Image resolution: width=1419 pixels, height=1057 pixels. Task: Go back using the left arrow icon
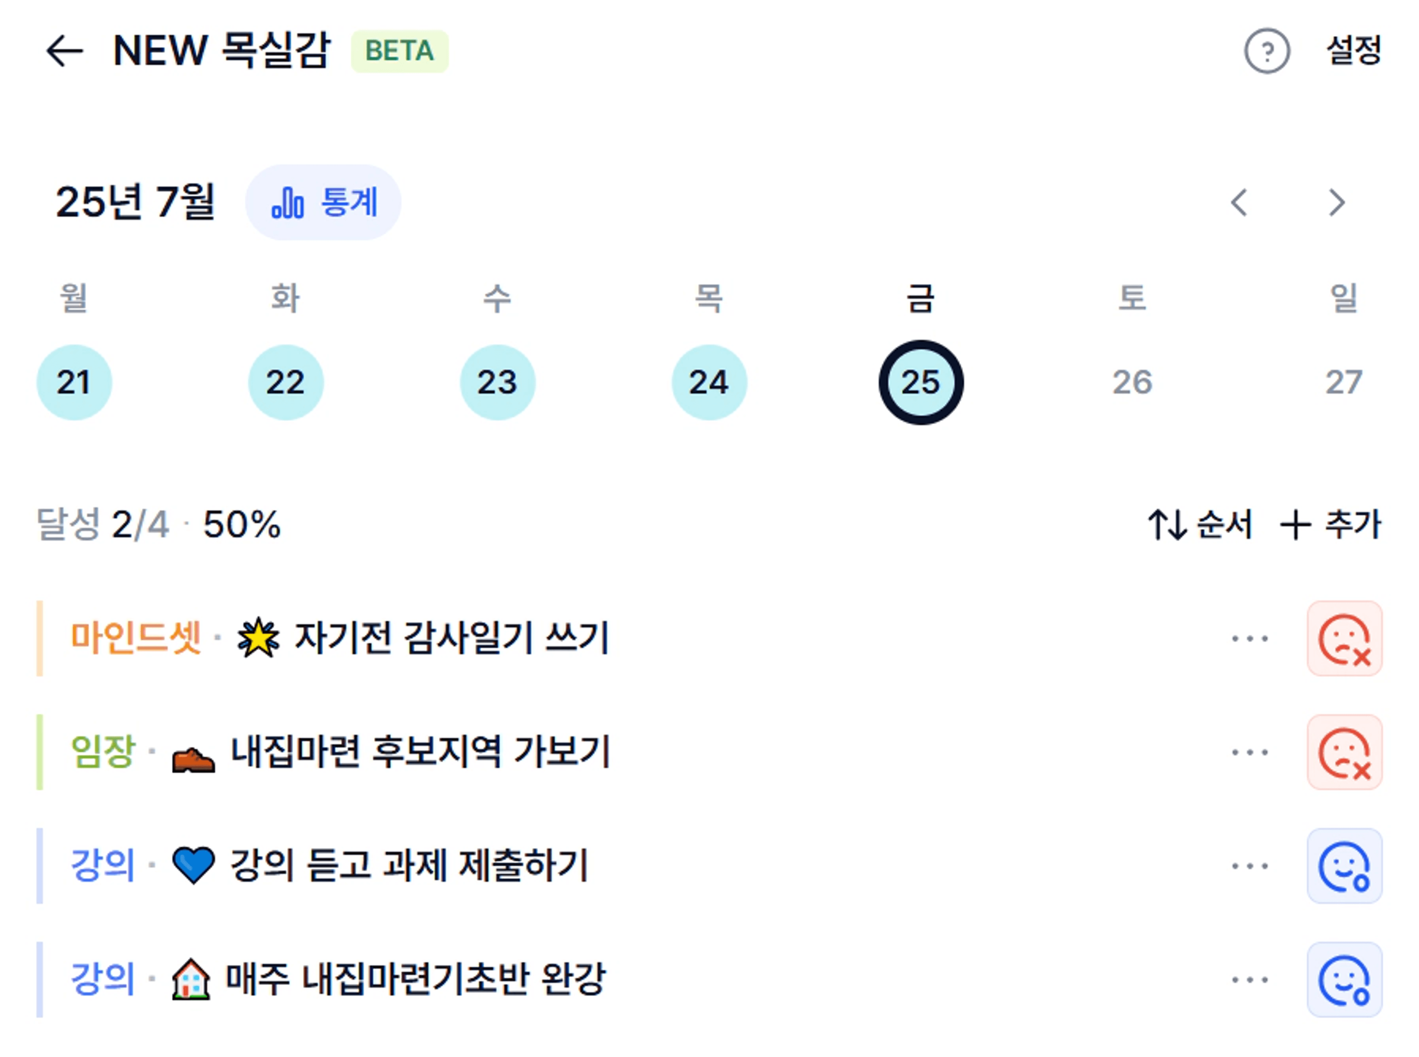(65, 51)
